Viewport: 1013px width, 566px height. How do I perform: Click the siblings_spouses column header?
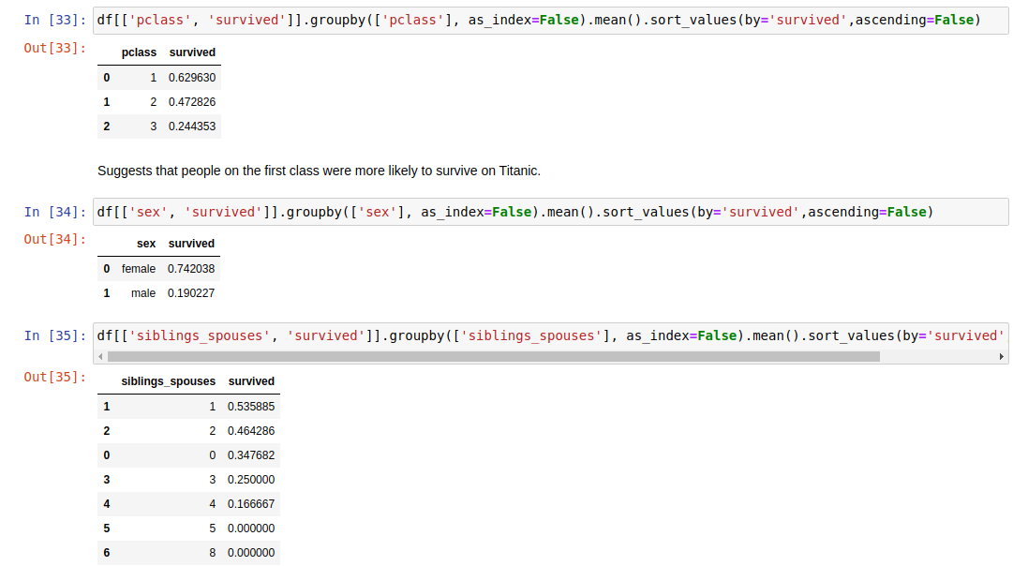pos(168,381)
